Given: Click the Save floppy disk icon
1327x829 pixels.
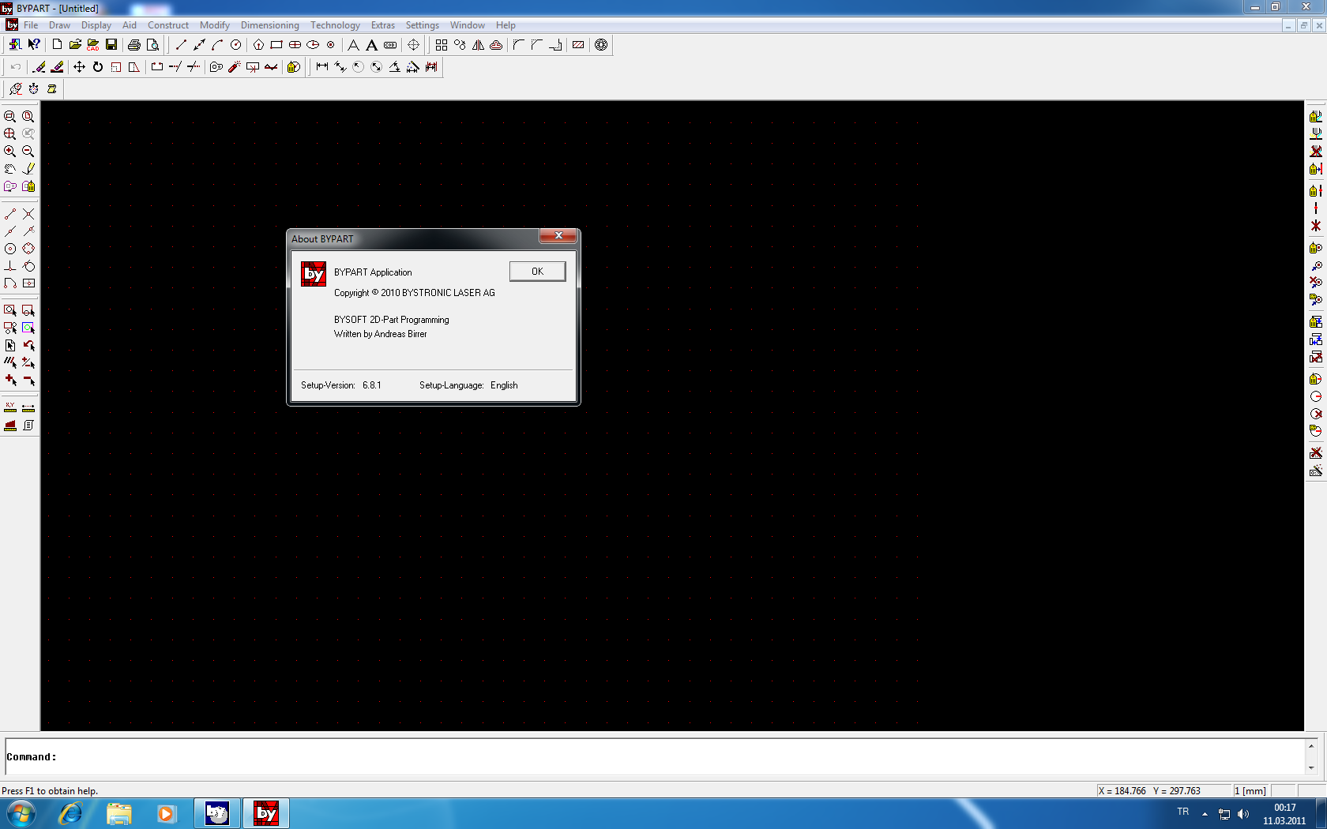Looking at the screenshot, I should point(111,45).
